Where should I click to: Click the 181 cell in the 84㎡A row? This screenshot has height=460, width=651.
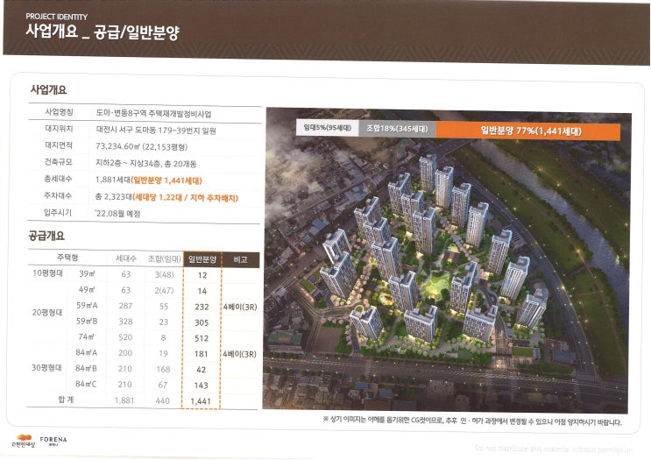pyautogui.click(x=202, y=354)
